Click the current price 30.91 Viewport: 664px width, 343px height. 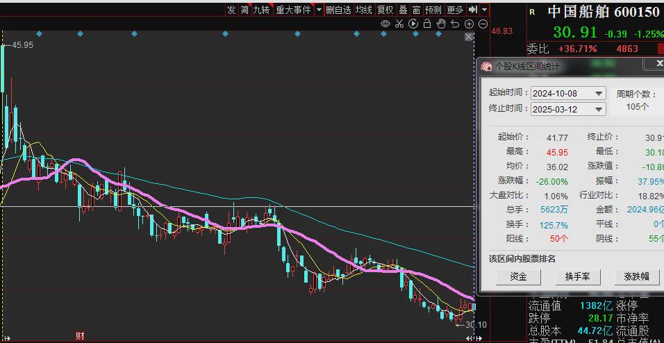[574, 32]
